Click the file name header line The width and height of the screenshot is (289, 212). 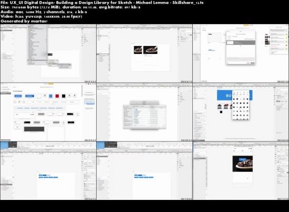point(102,3)
